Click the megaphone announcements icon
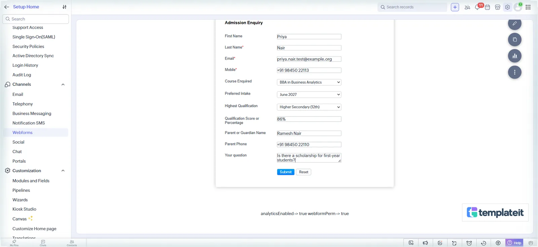 coord(425,243)
